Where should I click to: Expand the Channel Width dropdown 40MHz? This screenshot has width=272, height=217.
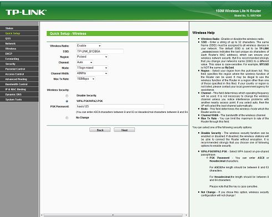[x=92, y=73]
